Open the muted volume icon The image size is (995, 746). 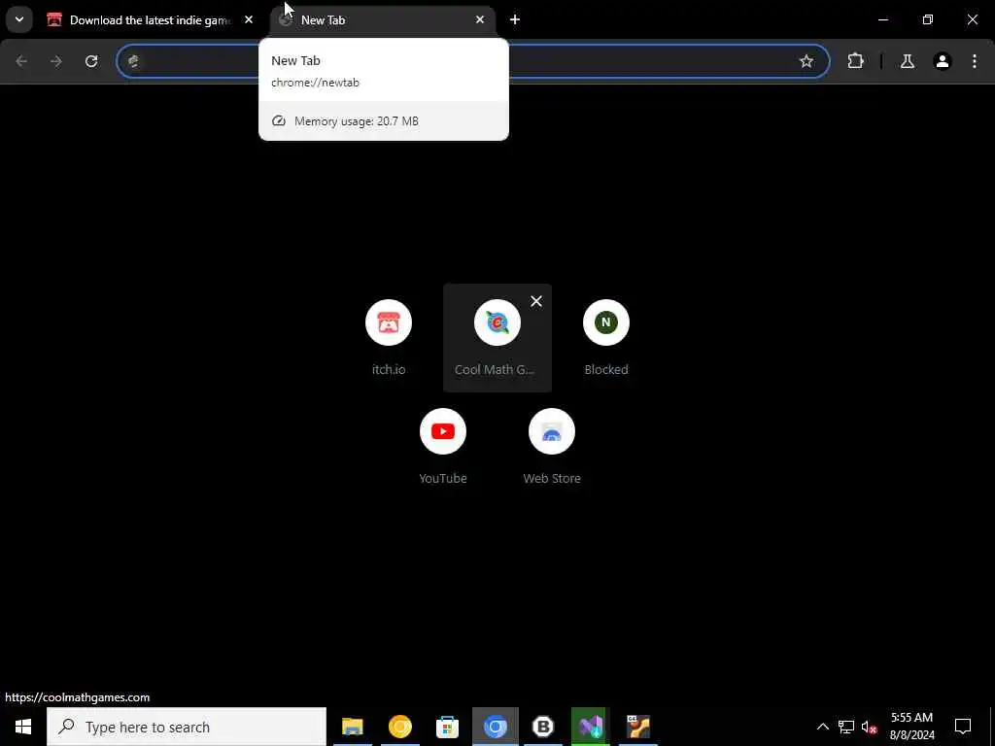coord(870,727)
